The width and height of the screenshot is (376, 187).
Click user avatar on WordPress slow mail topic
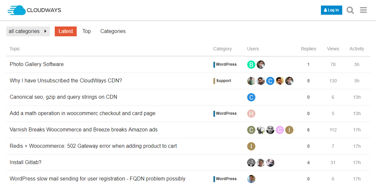click(x=251, y=179)
